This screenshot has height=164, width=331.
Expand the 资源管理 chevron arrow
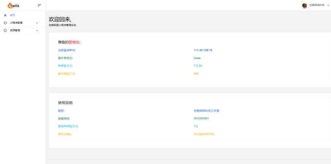click(x=37, y=31)
